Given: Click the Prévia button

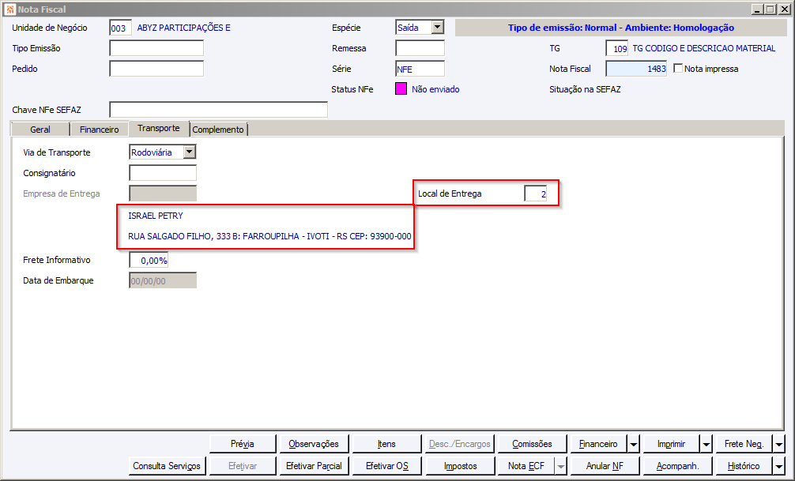Looking at the screenshot, I should point(243,444).
